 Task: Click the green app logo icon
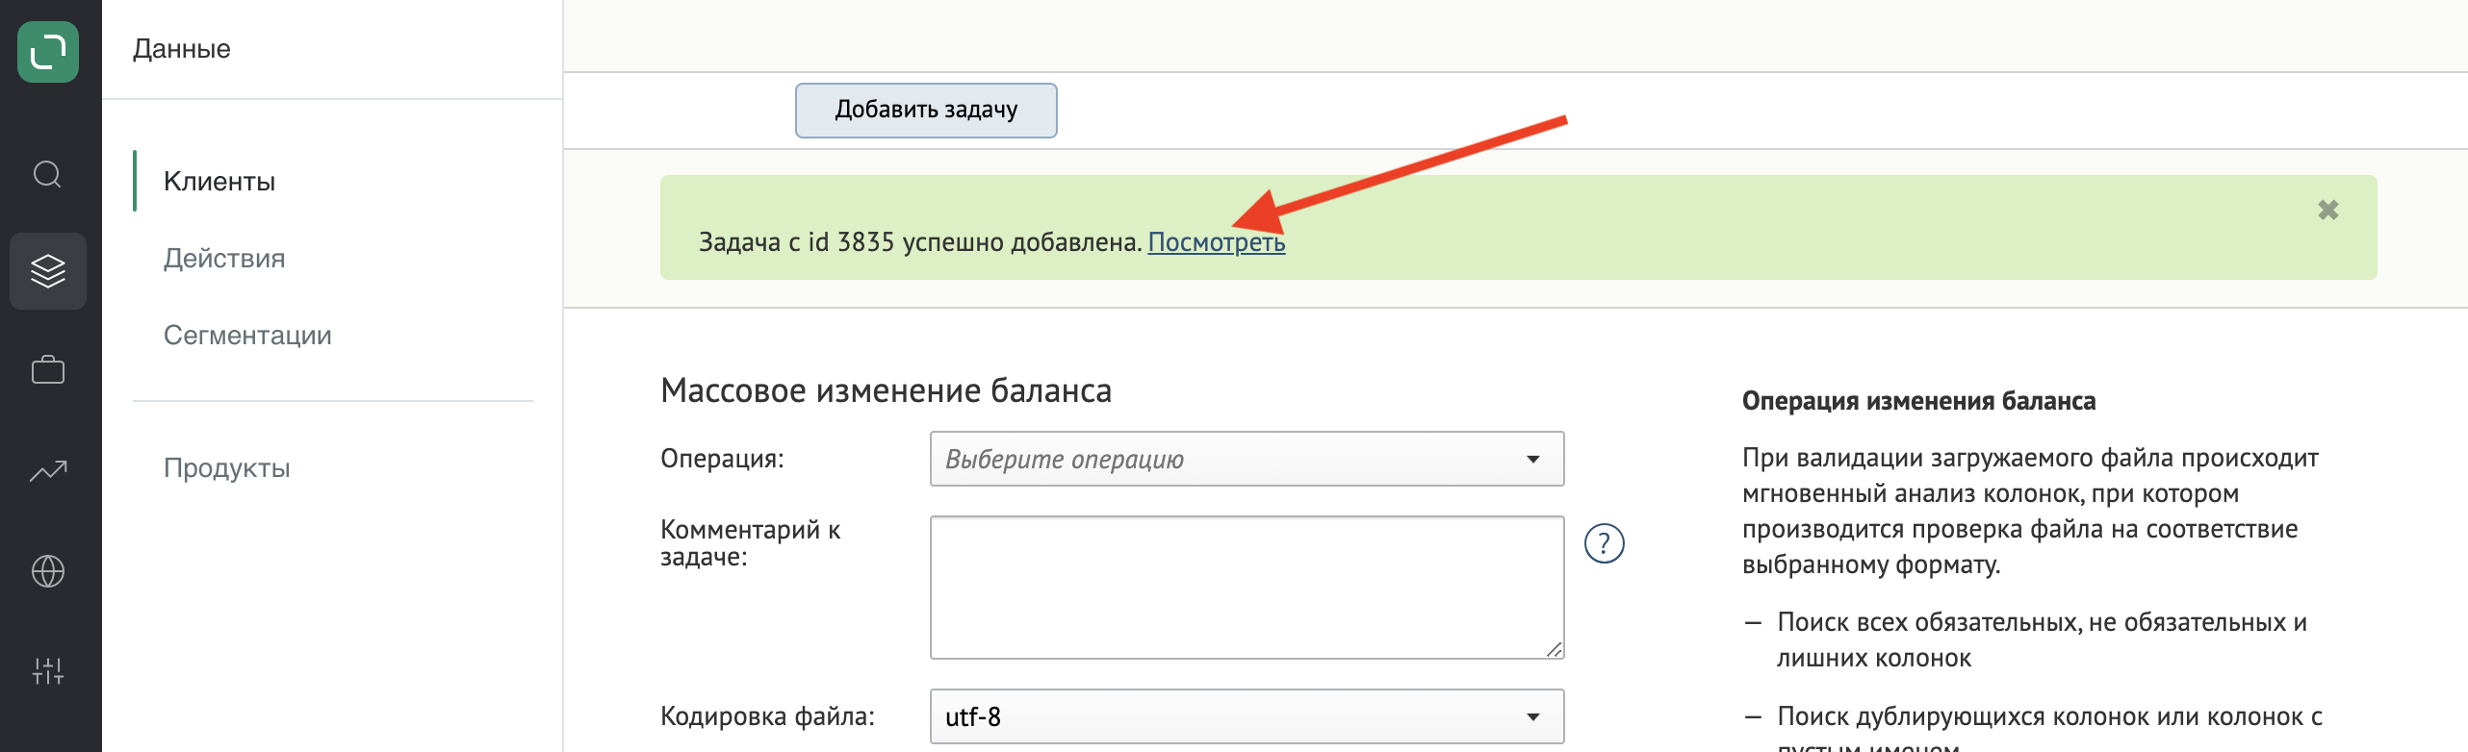[x=48, y=52]
